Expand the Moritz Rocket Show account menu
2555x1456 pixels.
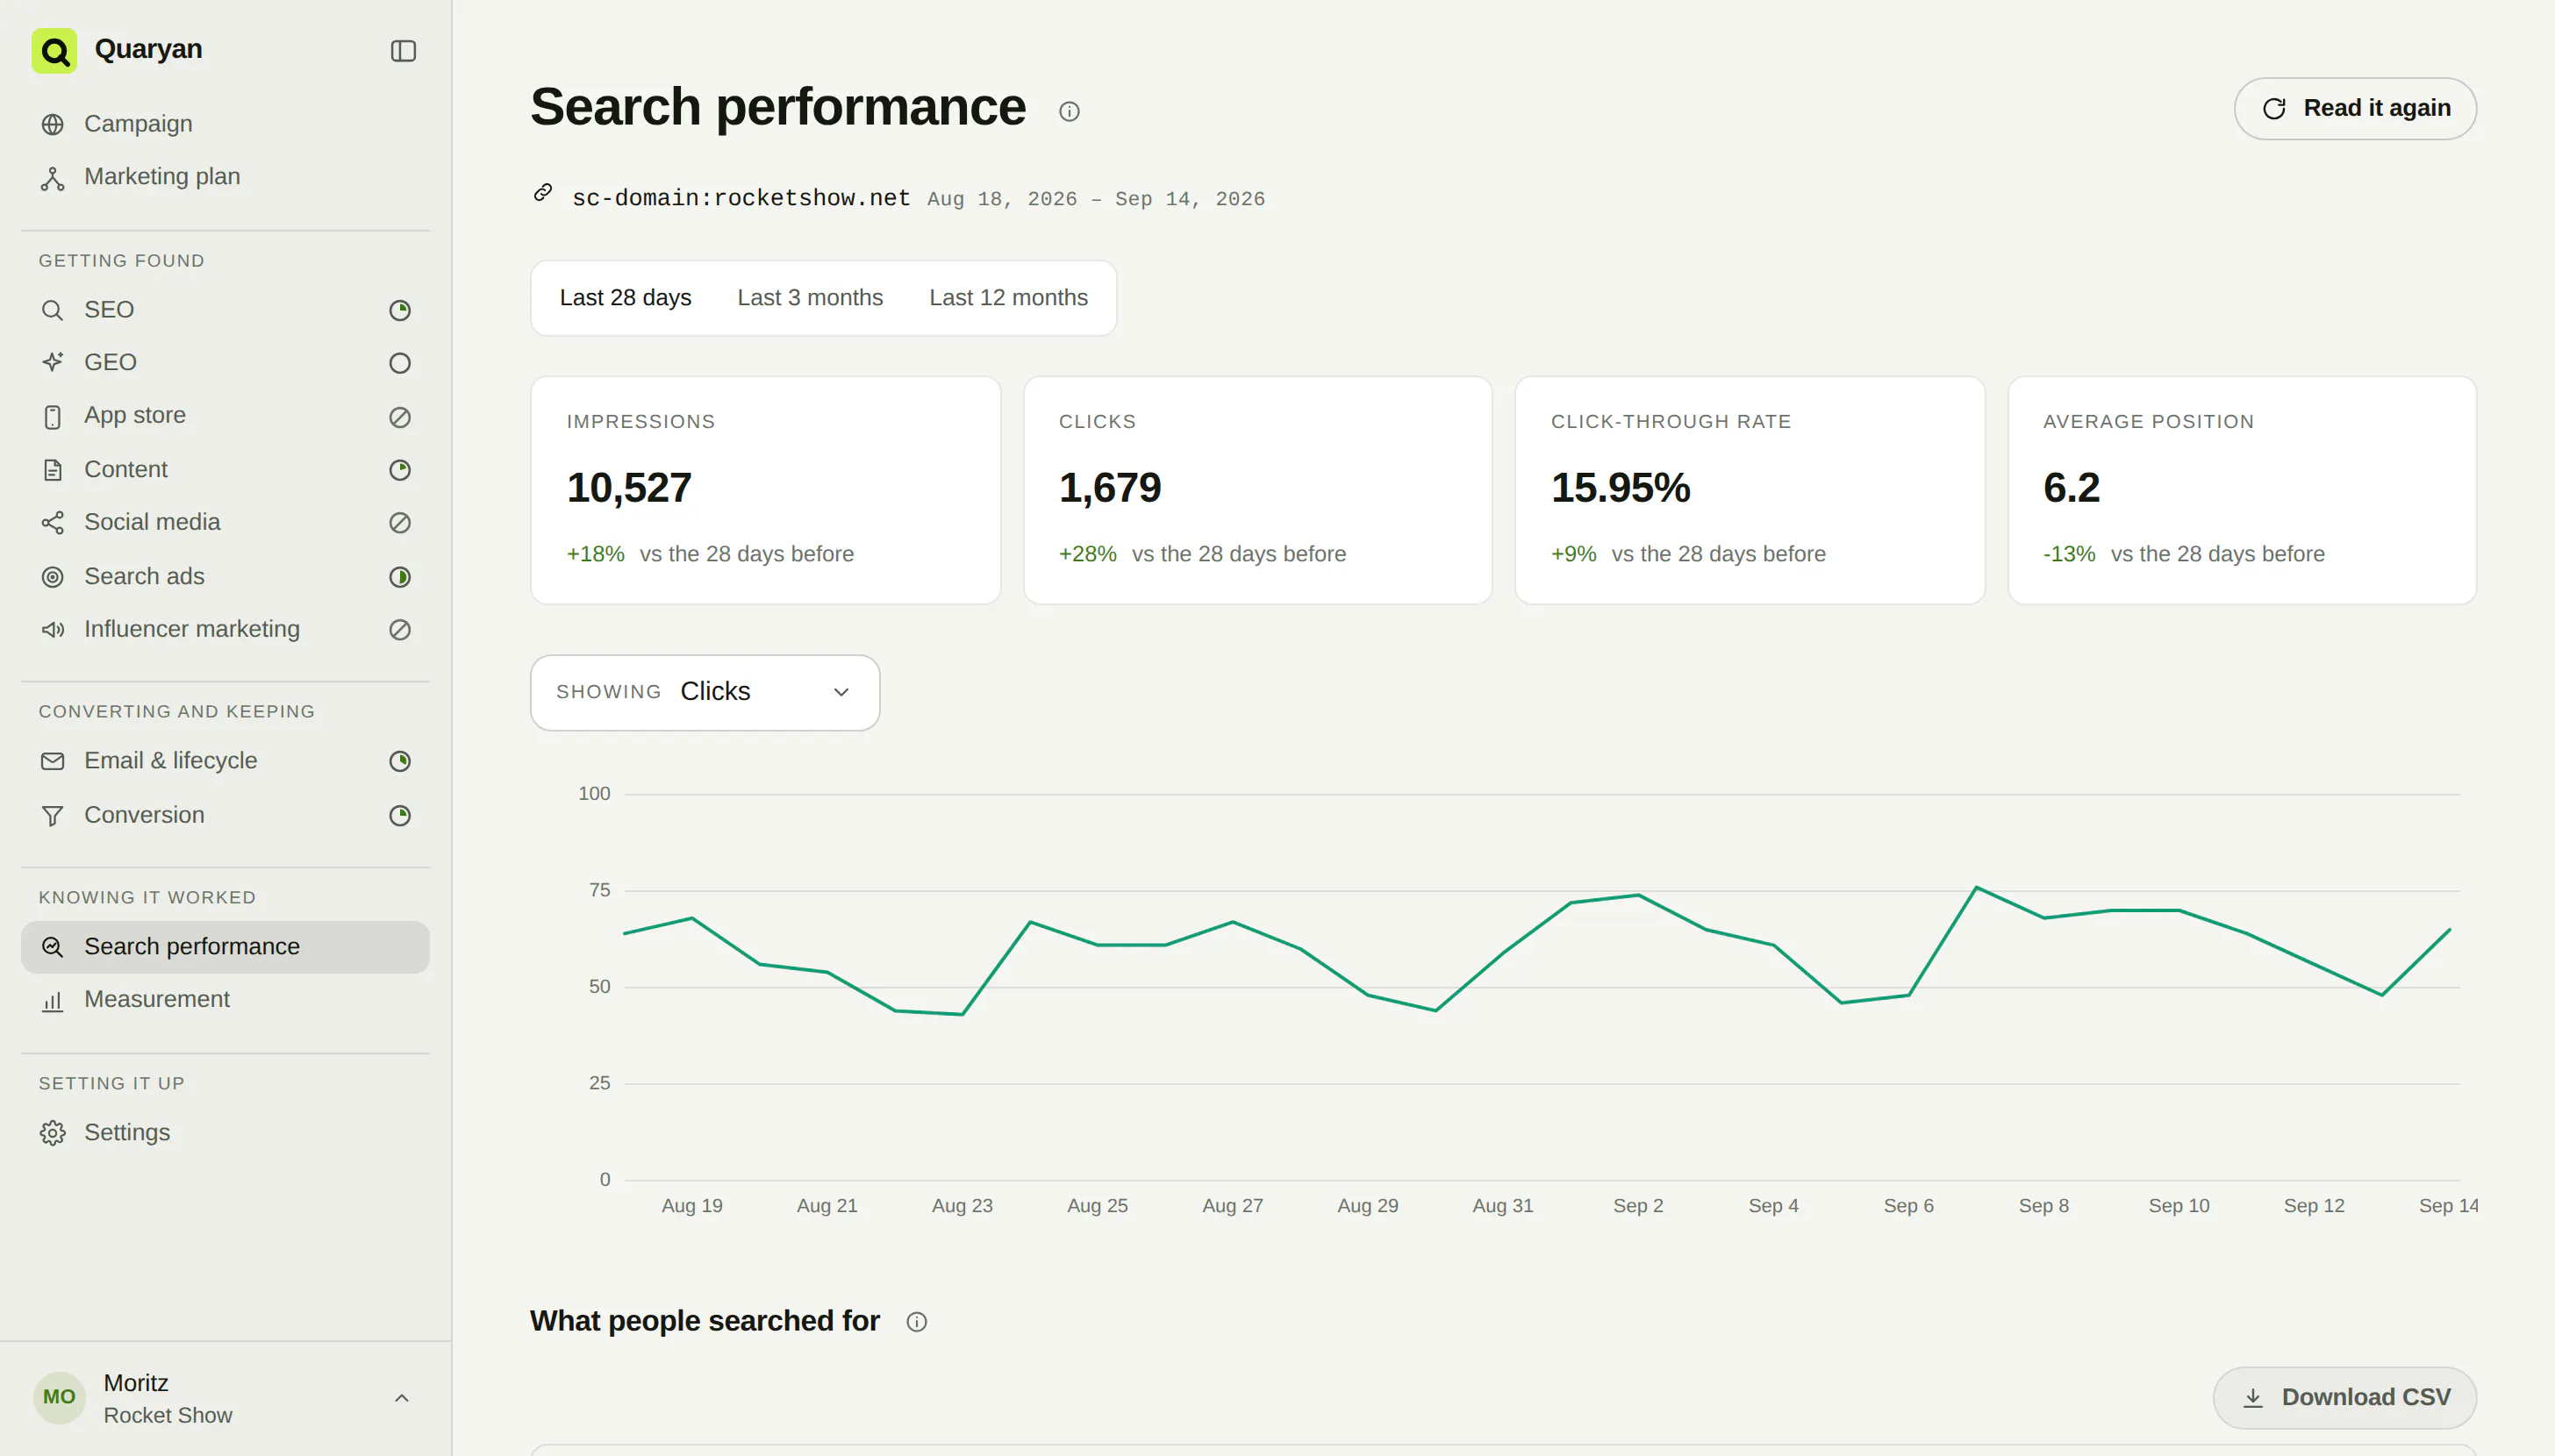pyautogui.click(x=401, y=1398)
